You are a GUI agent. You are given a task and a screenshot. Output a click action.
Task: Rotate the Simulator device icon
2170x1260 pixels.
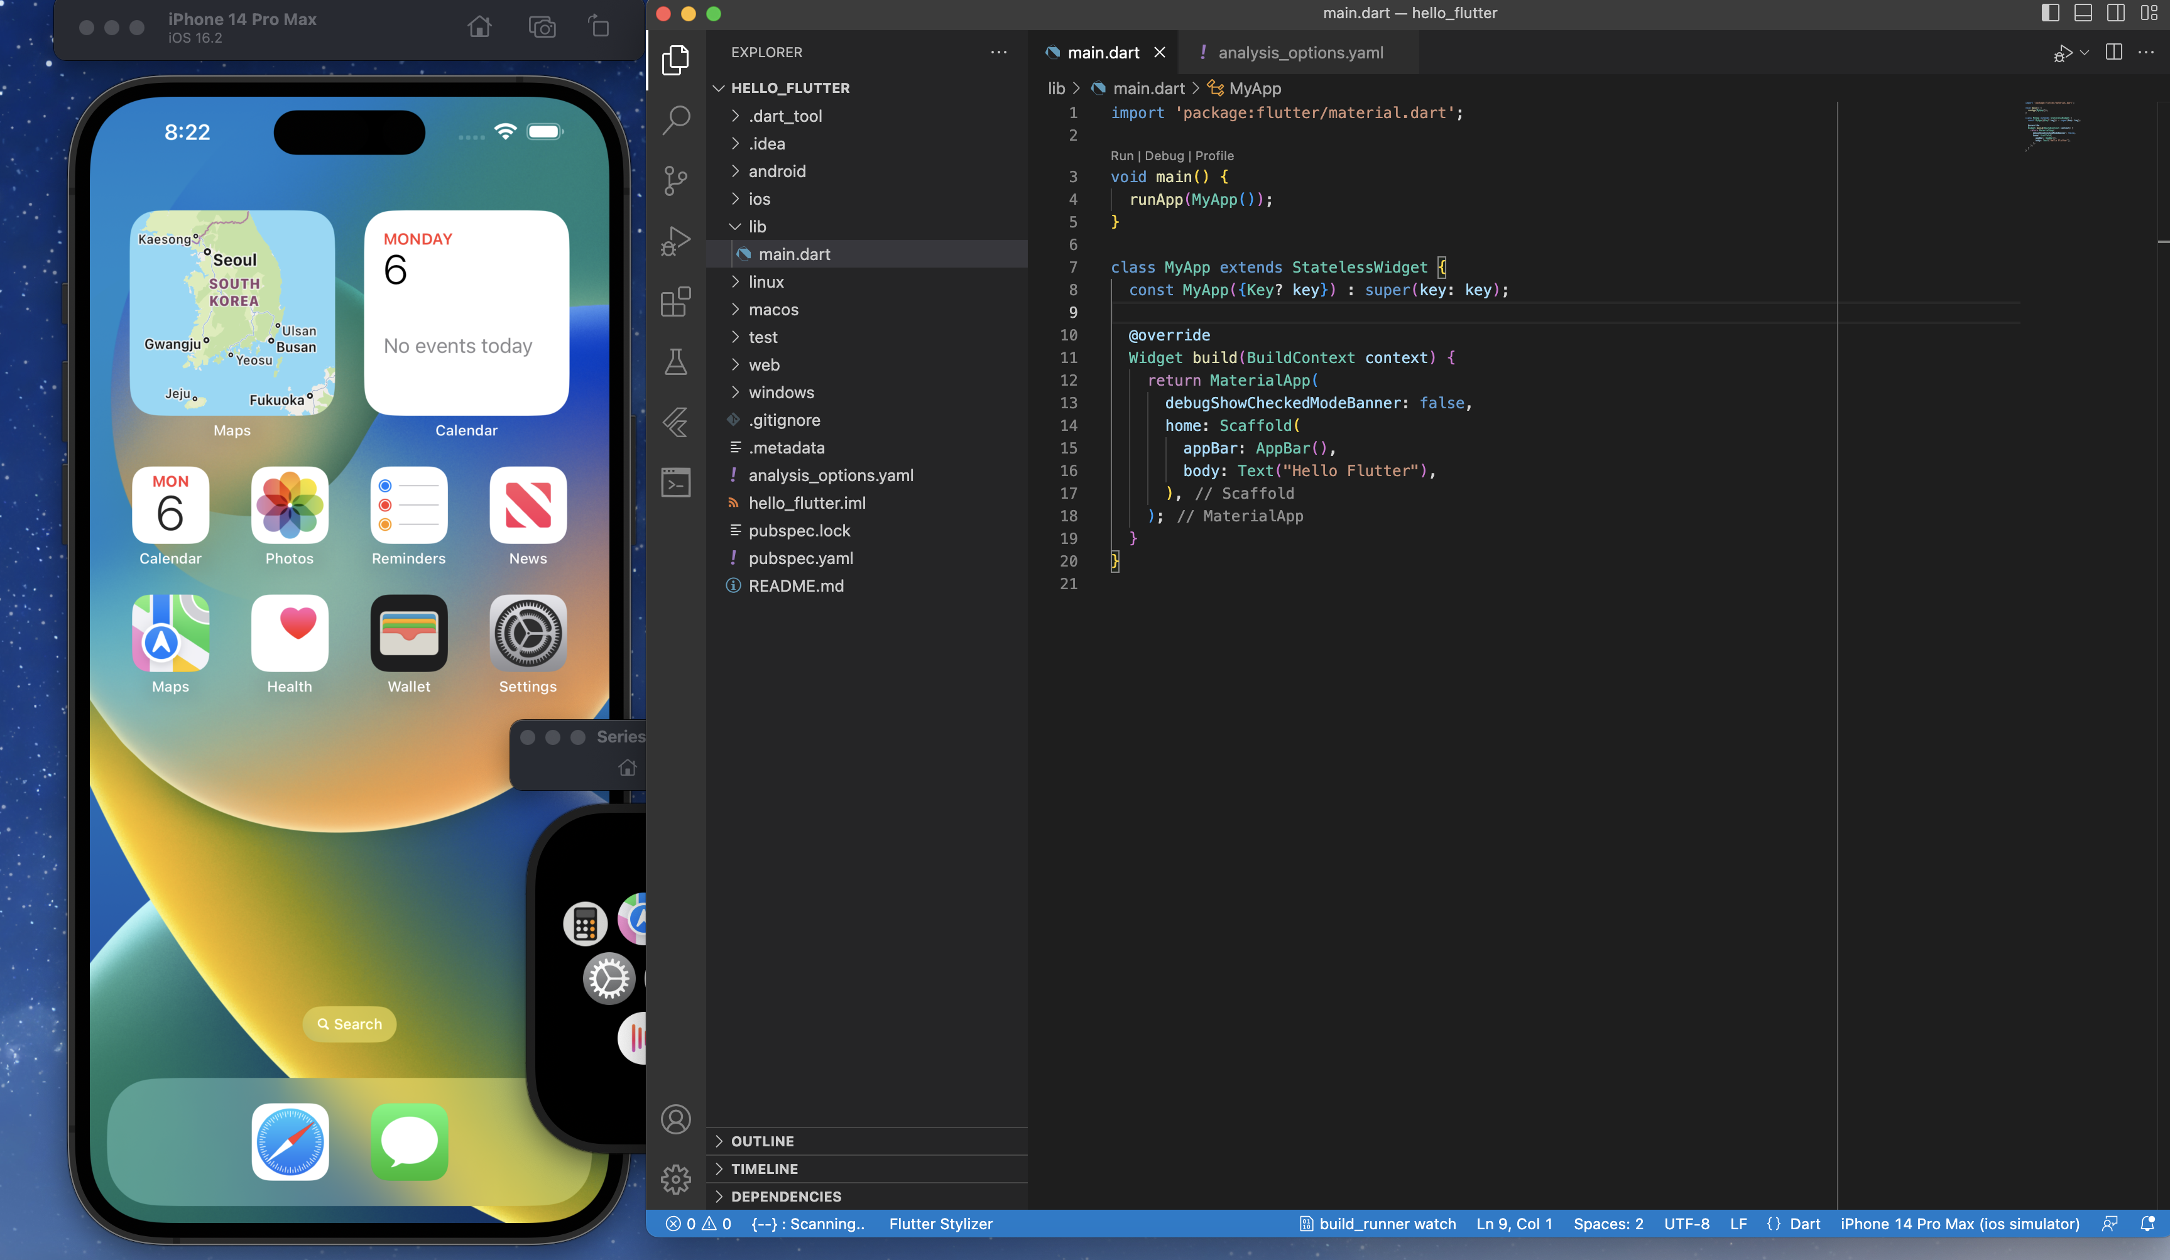[599, 26]
